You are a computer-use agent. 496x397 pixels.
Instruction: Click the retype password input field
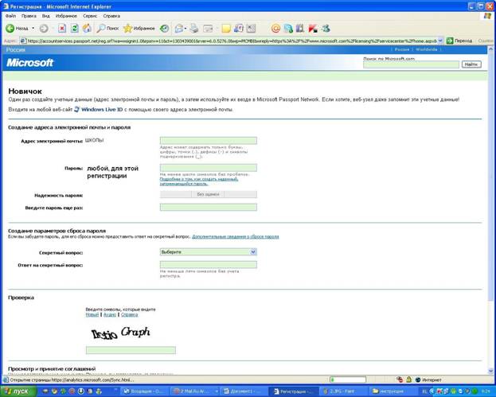pos(209,207)
